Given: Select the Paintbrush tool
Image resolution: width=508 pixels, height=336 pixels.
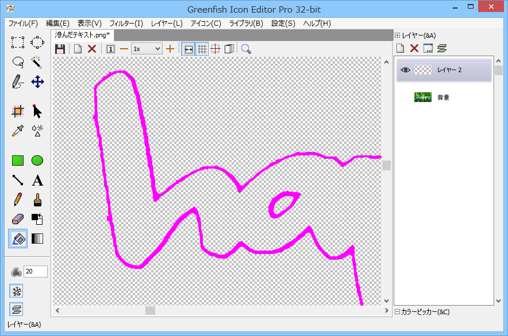Looking at the screenshot, I should 37,200.
